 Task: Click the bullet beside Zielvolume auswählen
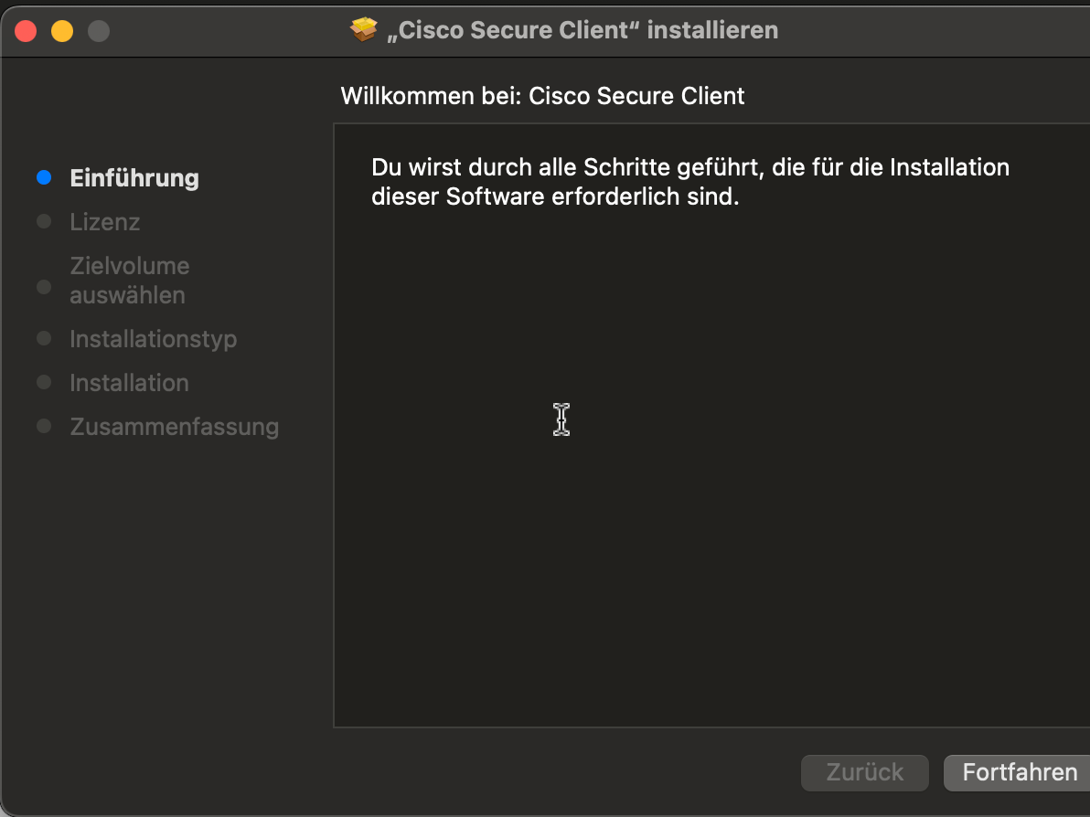click(x=43, y=287)
